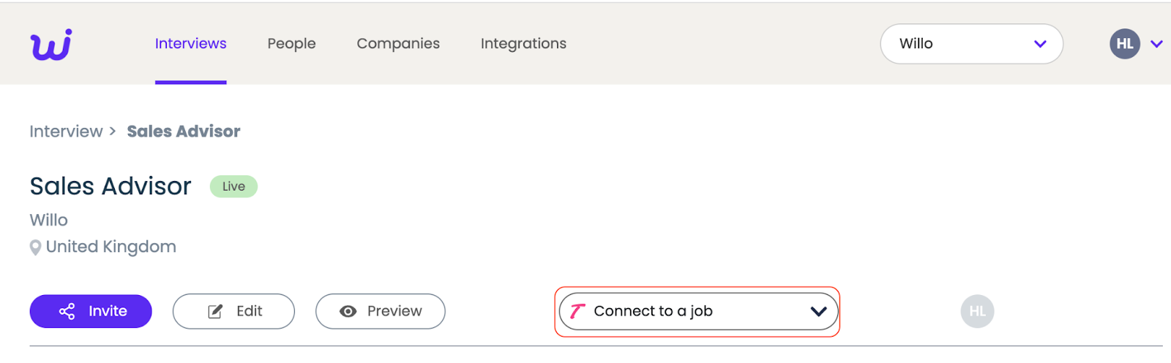The image size is (1171, 363).
Task: Open the Integrations tab
Action: 523,44
